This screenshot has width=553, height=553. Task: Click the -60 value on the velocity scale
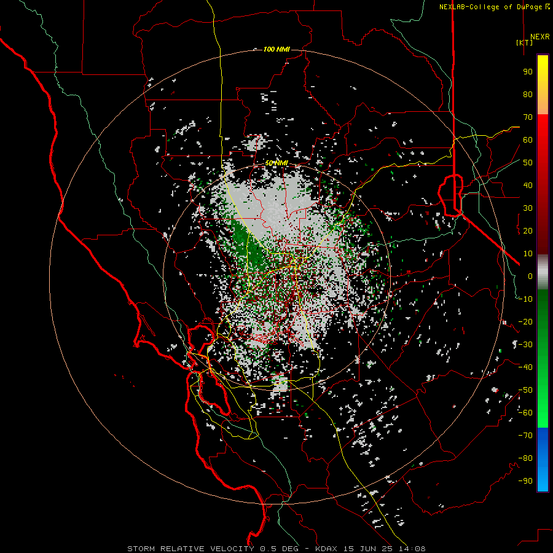pyautogui.click(x=525, y=413)
